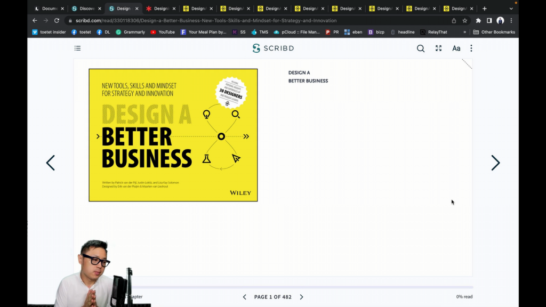Expand the hidden bookmarks overflow chevron
Viewport: 546px width, 307px height.
click(464, 32)
